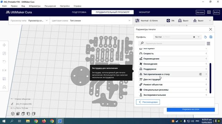Screen dimensions: 222x124
Task: Switch to 3D perspective view cube
Action: pos(12,114)
